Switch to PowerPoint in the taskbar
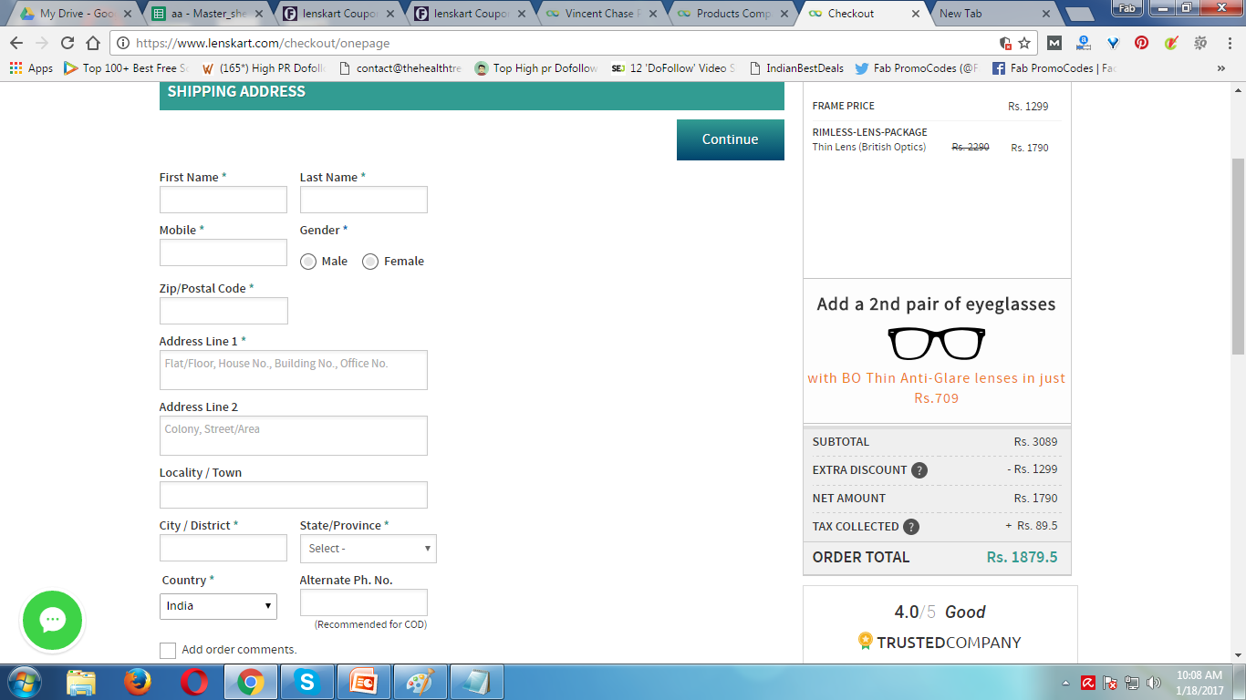This screenshot has width=1246, height=700. (364, 682)
